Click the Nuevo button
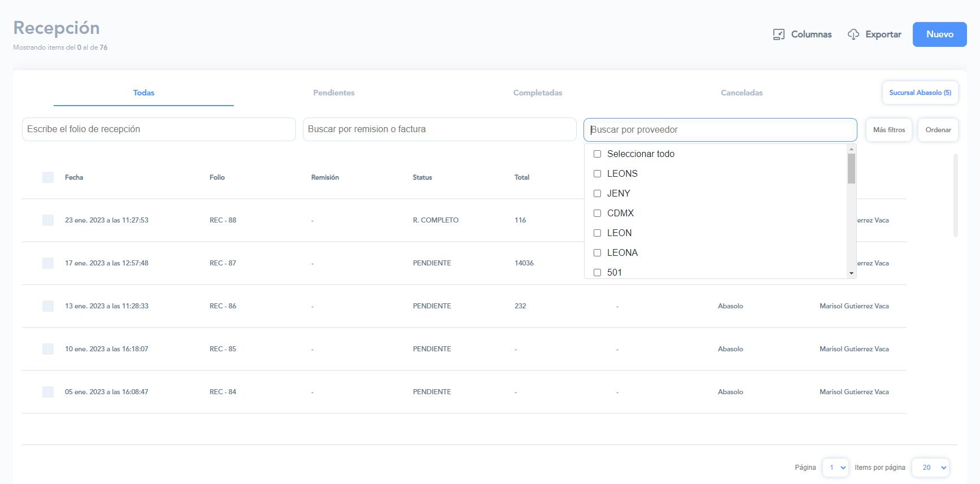Image resolution: width=980 pixels, height=484 pixels. pos(939,34)
